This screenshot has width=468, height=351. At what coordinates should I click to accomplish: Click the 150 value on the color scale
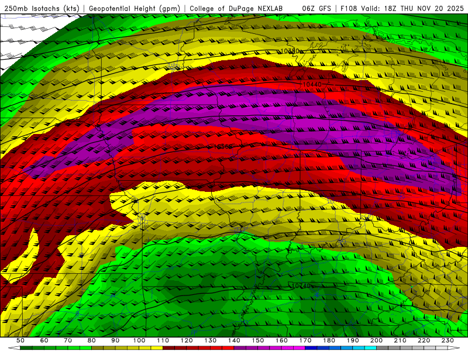point(258,340)
